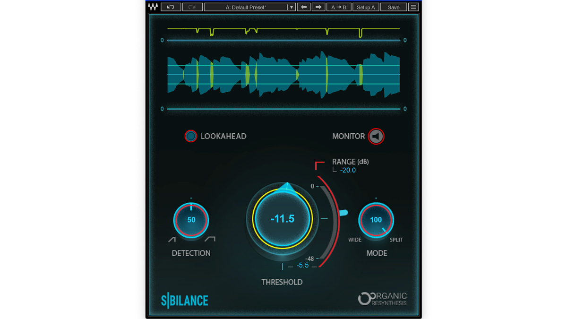Image resolution: width=567 pixels, height=319 pixels.
Task: Click the Mode knob showing 100
Action: (x=376, y=220)
